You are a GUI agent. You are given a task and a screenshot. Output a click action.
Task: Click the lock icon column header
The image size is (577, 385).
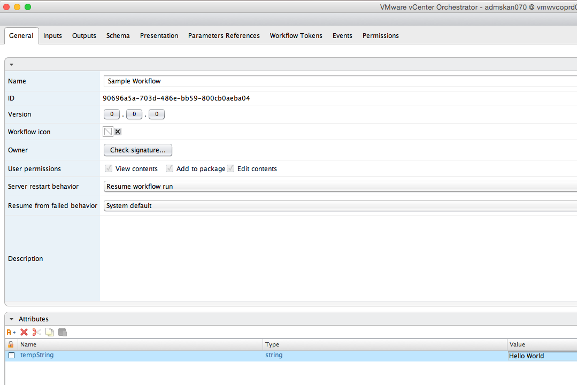point(11,344)
